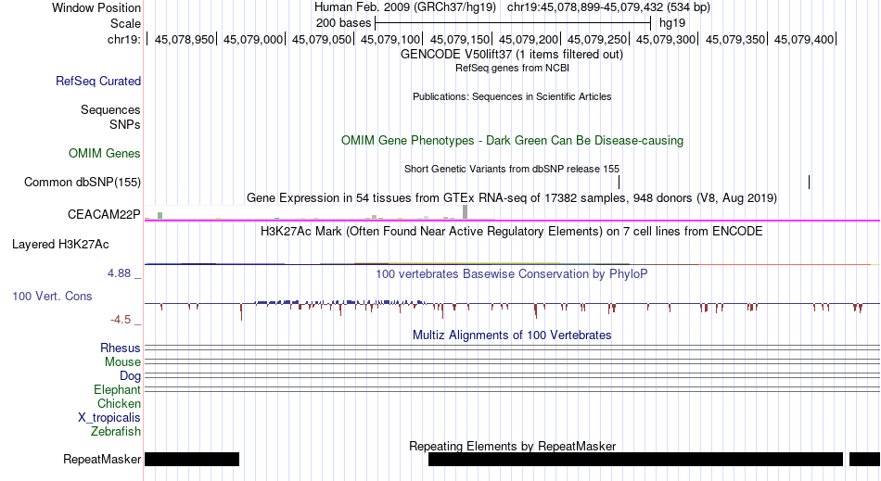Click the leftmost RepeatMasker black block
Image resolution: width=881 pixels, height=481 pixels.
click(x=192, y=459)
